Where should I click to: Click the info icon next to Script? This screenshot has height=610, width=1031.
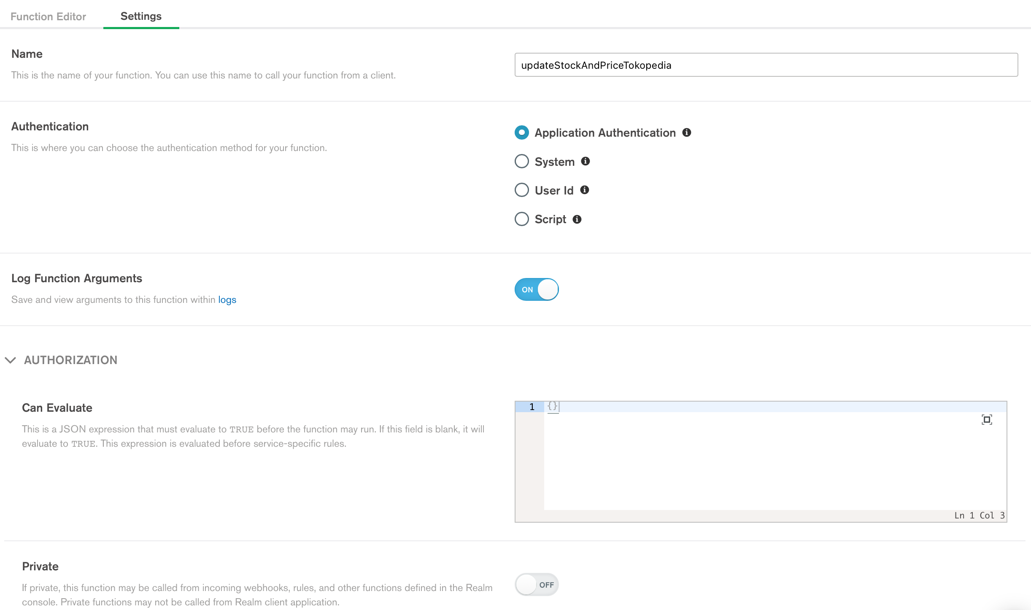577,219
